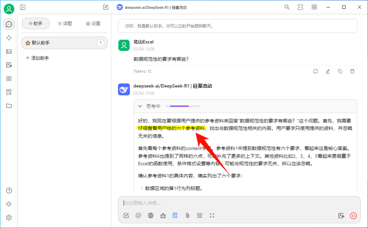Viewport: 368px width, 228px height.
Task: Open the user avatar profile
Action: click(x=9, y=9)
